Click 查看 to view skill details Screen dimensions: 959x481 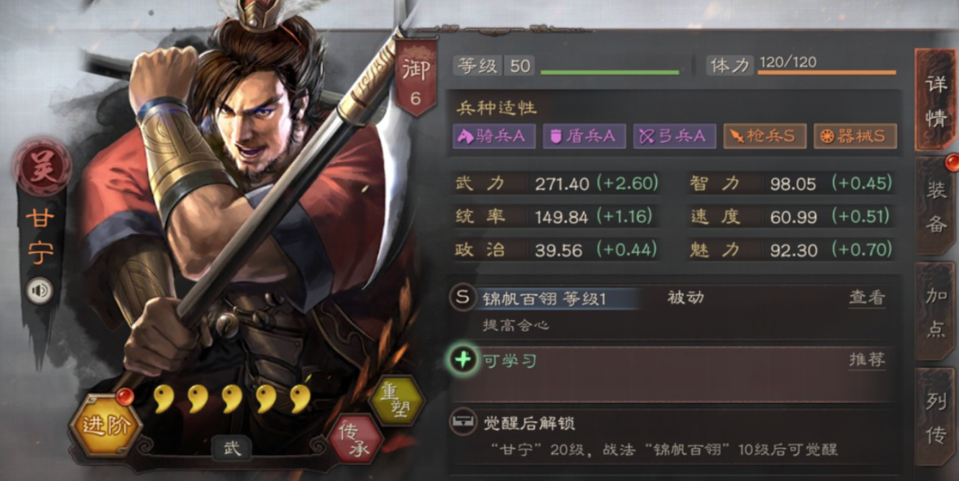pyautogui.click(x=867, y=297)
